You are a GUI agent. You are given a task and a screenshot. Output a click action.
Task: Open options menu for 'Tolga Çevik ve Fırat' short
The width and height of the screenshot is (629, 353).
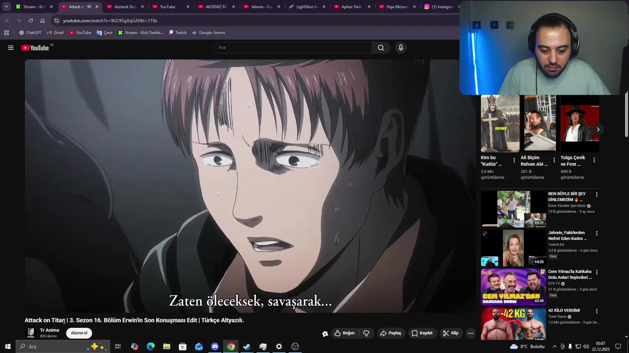[x=594, y=160]
